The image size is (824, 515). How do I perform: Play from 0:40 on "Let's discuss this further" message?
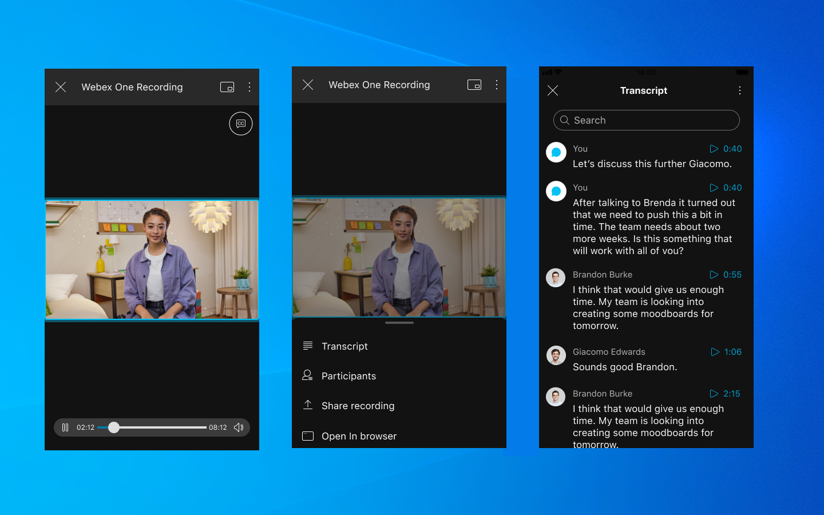tap(726, 149)
